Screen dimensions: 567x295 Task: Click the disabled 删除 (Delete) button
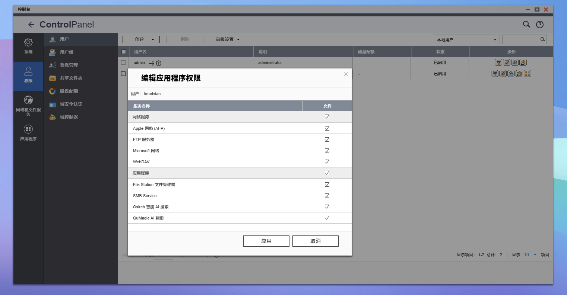point(185,39)
